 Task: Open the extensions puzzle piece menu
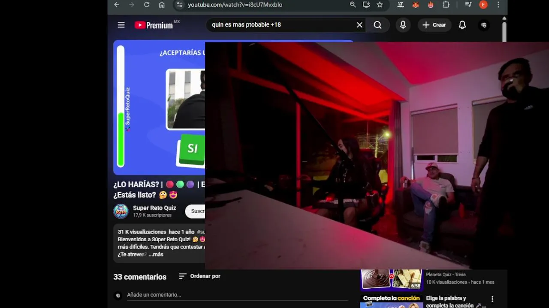[x=446, y=5]
